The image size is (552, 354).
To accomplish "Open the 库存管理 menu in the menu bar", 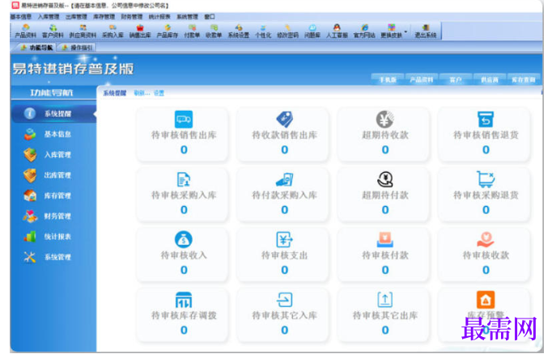I will click(104, 16).
